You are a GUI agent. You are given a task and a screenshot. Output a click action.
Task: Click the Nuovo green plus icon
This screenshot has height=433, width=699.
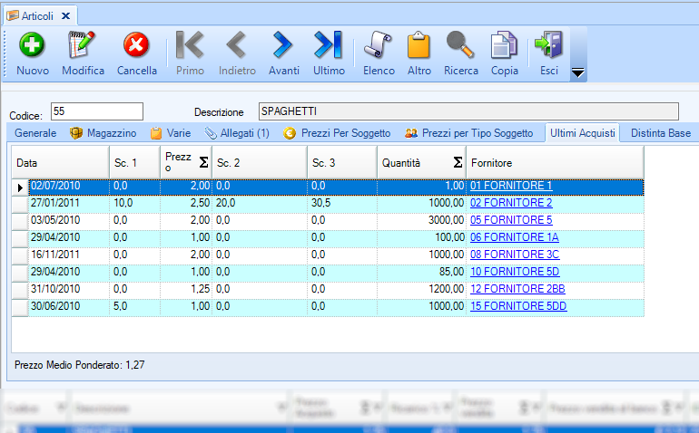33,45
